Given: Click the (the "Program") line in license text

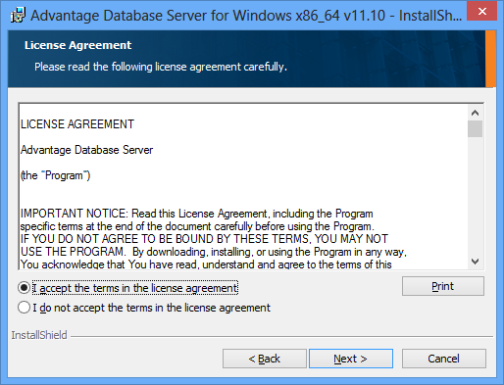Looking at the screenshot, I should click(x=55, y=175).
